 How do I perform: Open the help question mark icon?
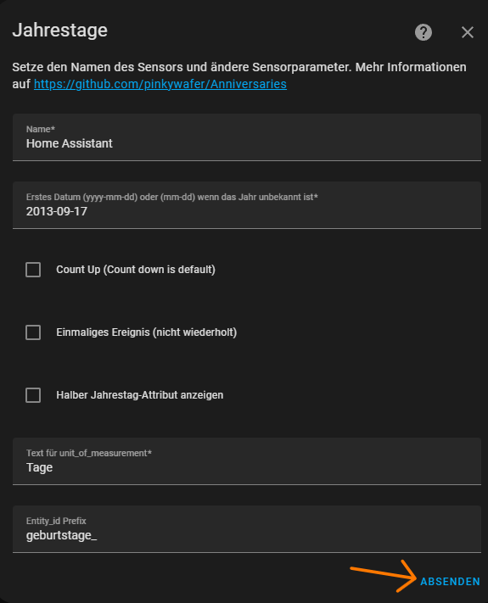423,32
